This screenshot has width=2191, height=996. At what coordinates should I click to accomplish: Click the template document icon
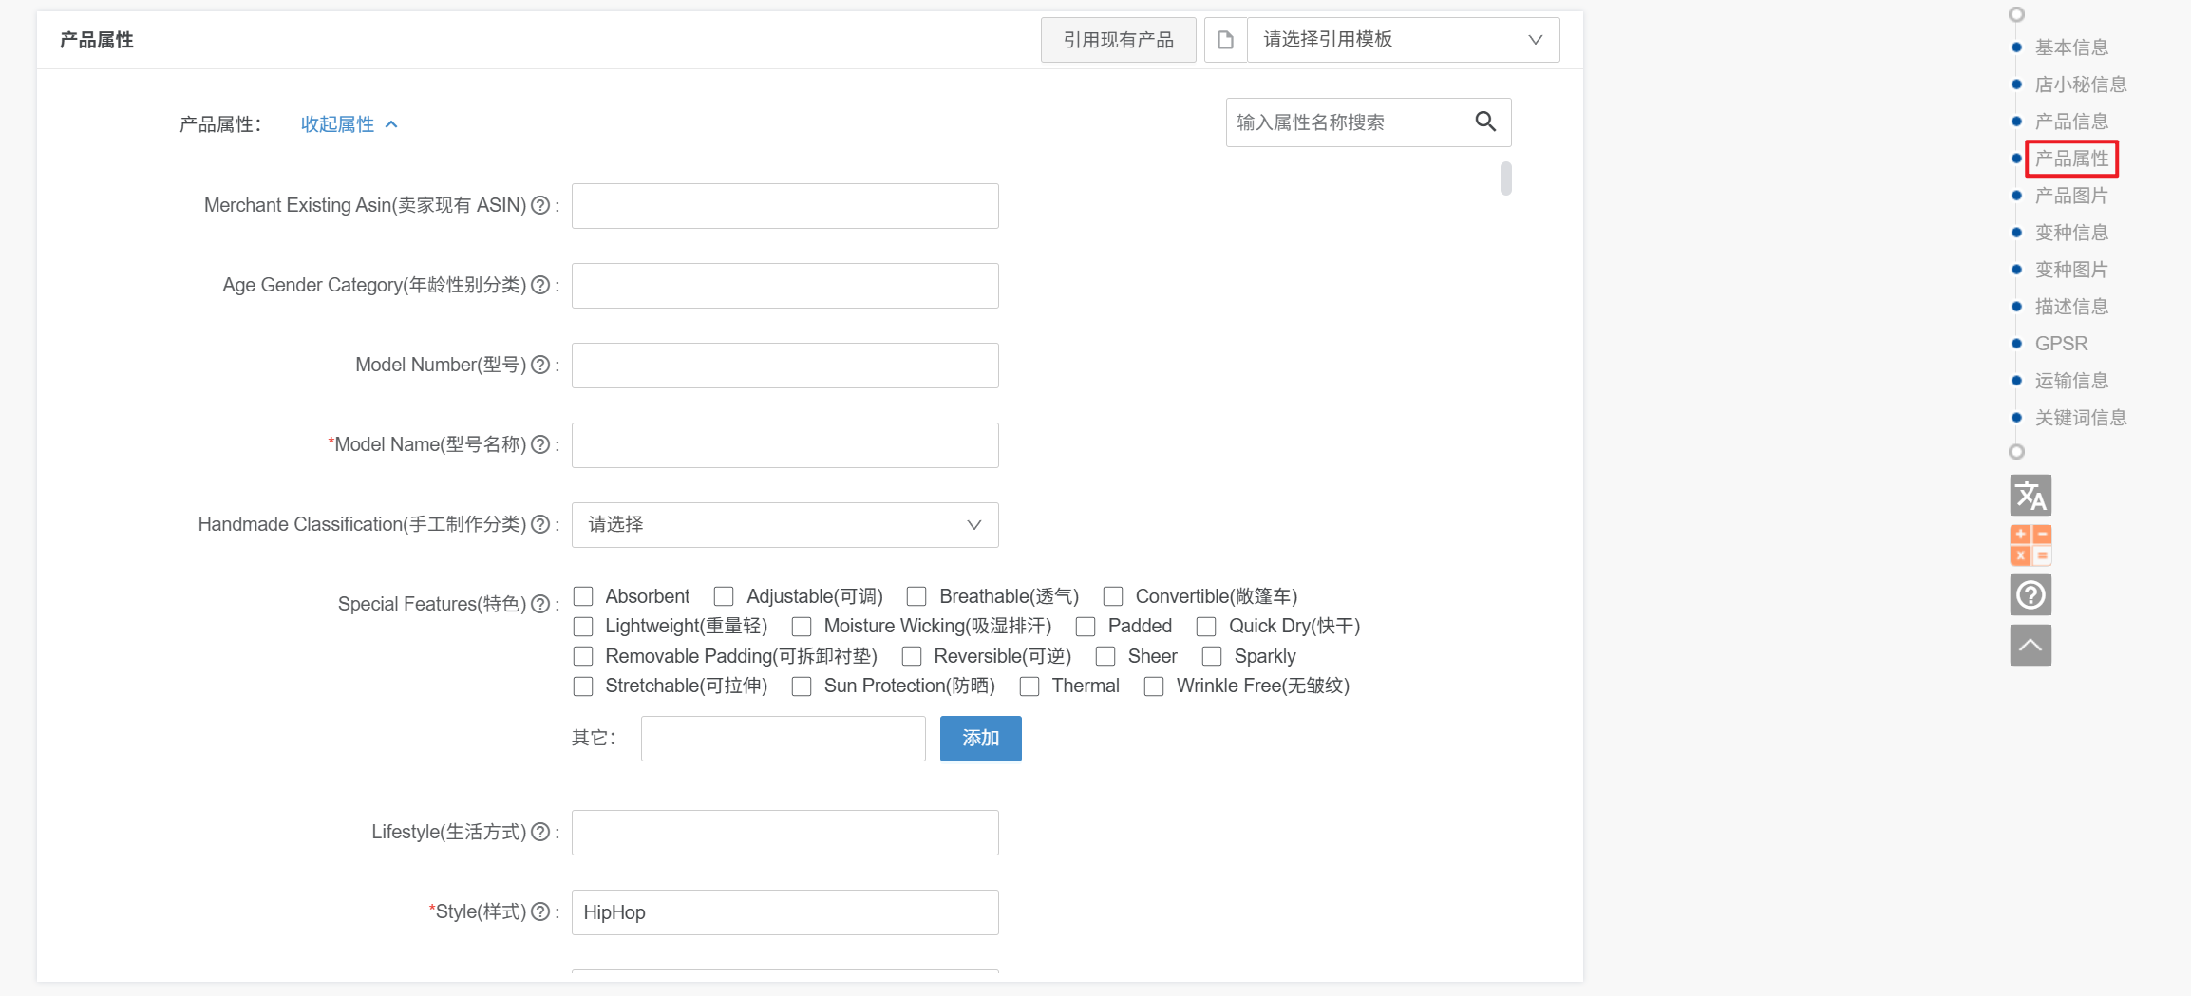1225,40
